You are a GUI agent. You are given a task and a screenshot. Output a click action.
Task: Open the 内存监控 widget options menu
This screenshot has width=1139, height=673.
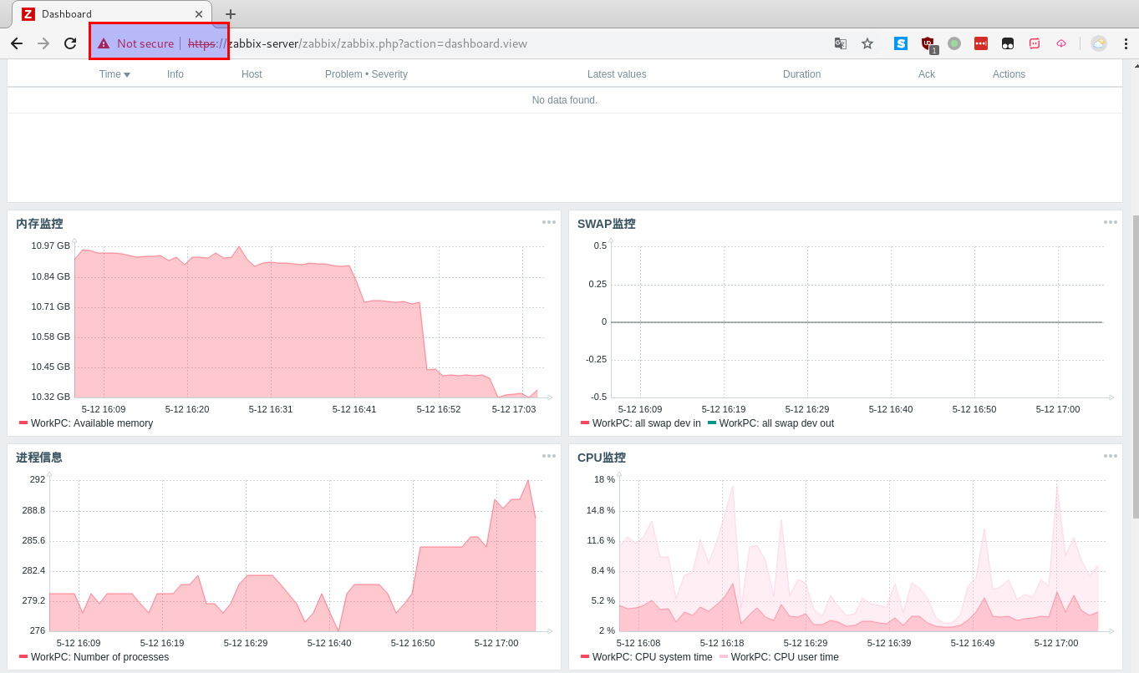point(549,222)
